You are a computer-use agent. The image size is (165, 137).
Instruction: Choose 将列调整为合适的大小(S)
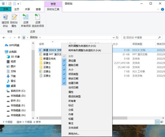pos(87,46)
